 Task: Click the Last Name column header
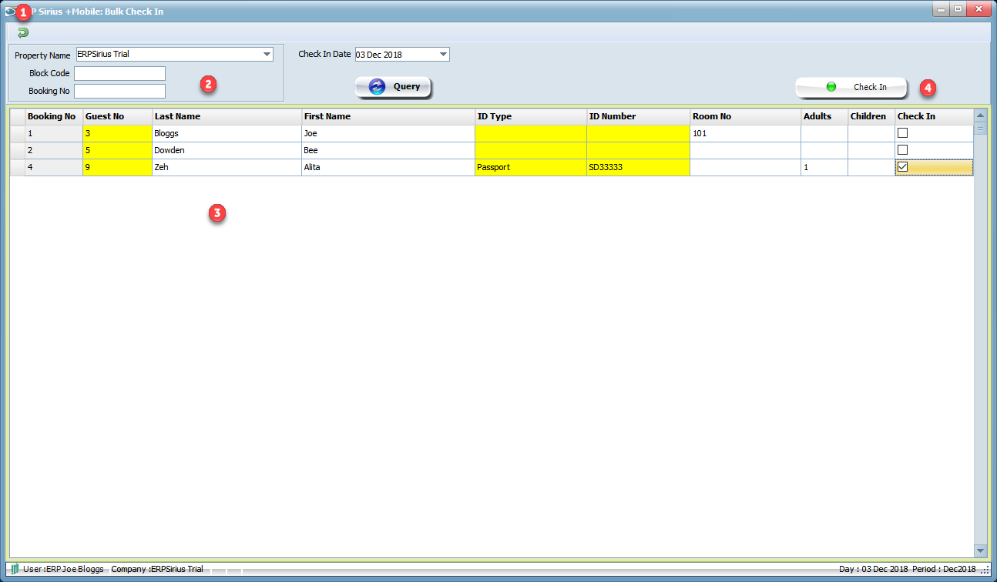coord(227,116)
